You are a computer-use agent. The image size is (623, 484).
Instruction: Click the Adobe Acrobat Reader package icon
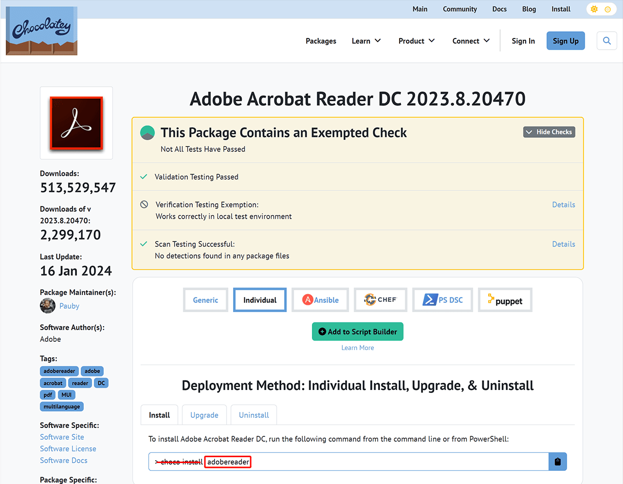point(76,123)
